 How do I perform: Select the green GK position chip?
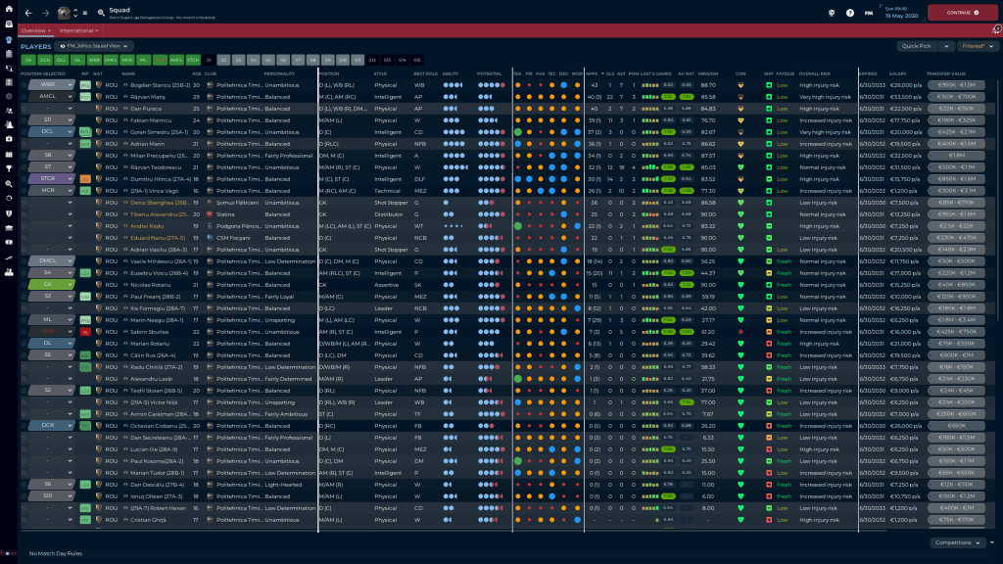click(27, 60)
